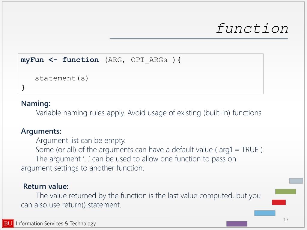307x230 pixels.
Task: Click the green decorative rectangle
Action: tap(285, 191)
